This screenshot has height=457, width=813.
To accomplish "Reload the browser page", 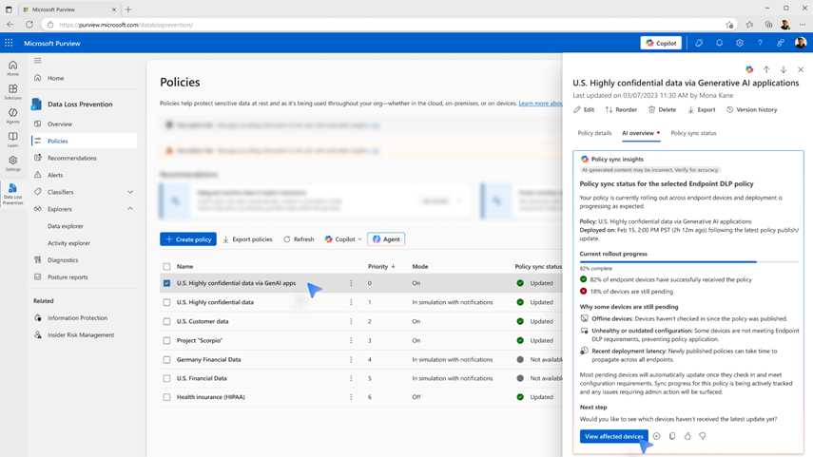I will 29,25.
